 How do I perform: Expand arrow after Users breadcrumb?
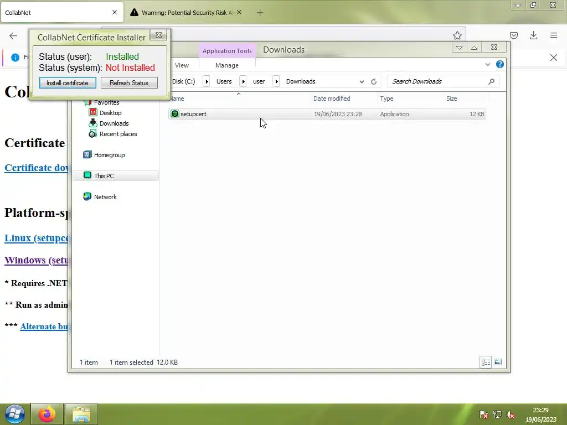pos(243,81)
